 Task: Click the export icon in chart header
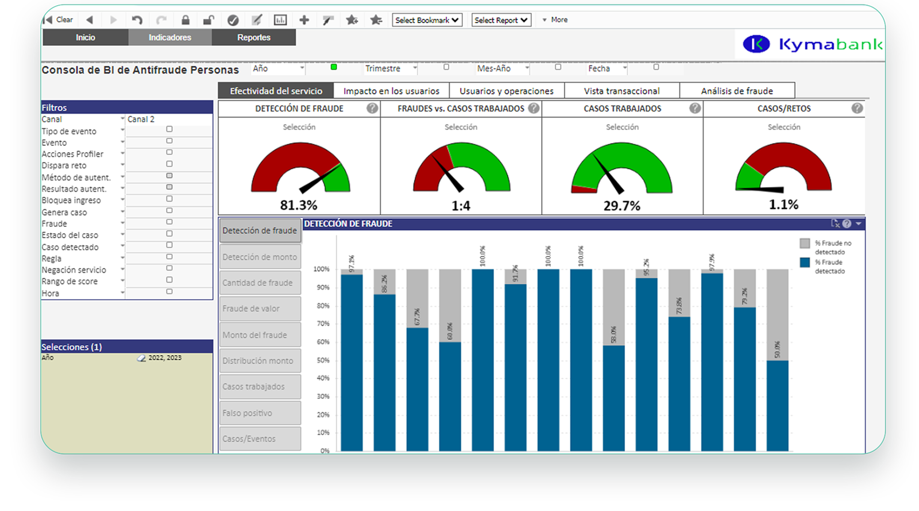point(835,223)
